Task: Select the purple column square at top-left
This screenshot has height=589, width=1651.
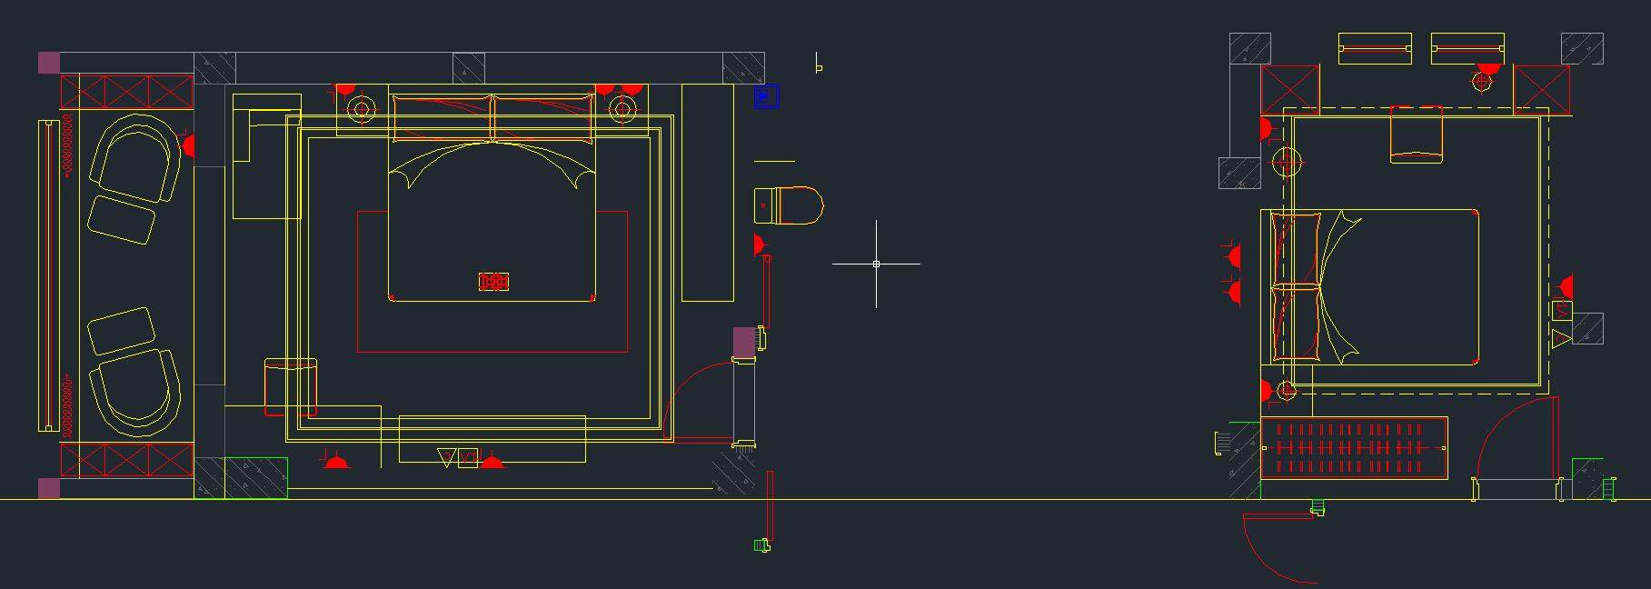Action: (x=49, y=63)
